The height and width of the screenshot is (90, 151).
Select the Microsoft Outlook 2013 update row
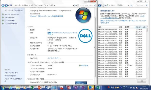(x=122, y=52)
